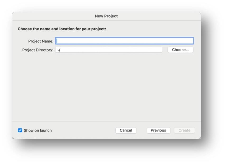The image size is (226, 164).
Task: Click the New Project title bar
Action: click(106, 16)
